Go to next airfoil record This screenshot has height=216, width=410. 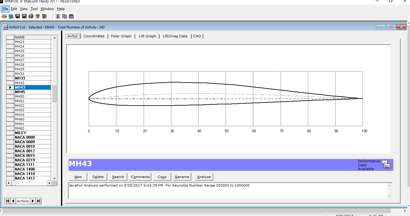point(33,201)
